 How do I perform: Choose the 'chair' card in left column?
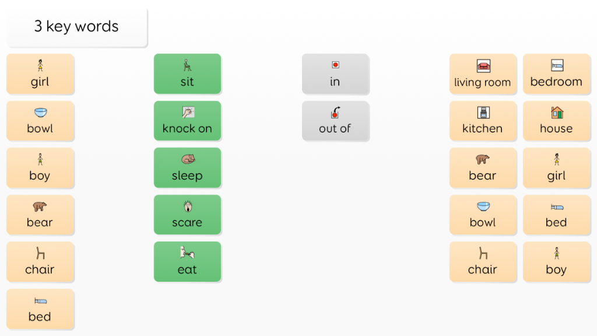(40, 262)
